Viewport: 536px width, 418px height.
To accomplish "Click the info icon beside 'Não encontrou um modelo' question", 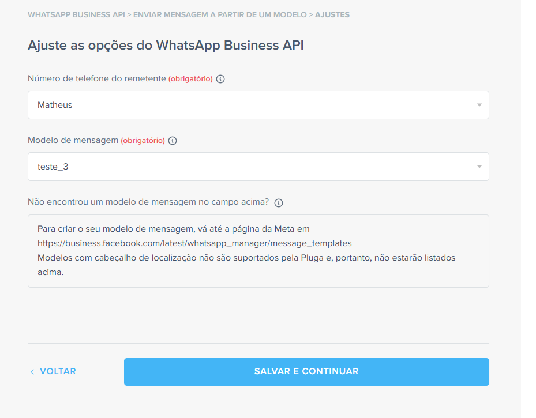I will (279, 203).
